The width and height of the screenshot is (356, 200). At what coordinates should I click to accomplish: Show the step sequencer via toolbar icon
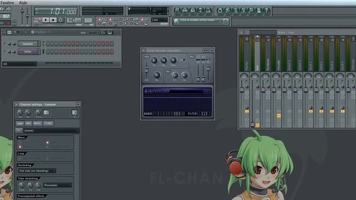[185, 11]
